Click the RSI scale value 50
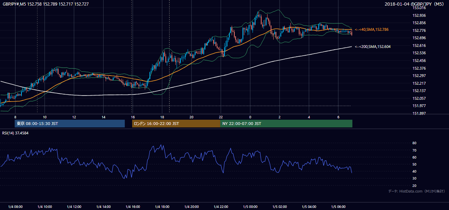 [x=414, y=164]
